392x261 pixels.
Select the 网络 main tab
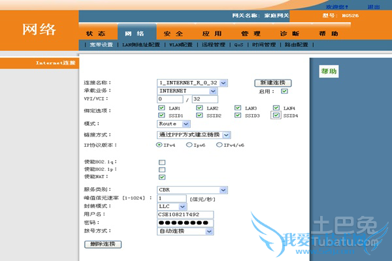click(135, 34)
